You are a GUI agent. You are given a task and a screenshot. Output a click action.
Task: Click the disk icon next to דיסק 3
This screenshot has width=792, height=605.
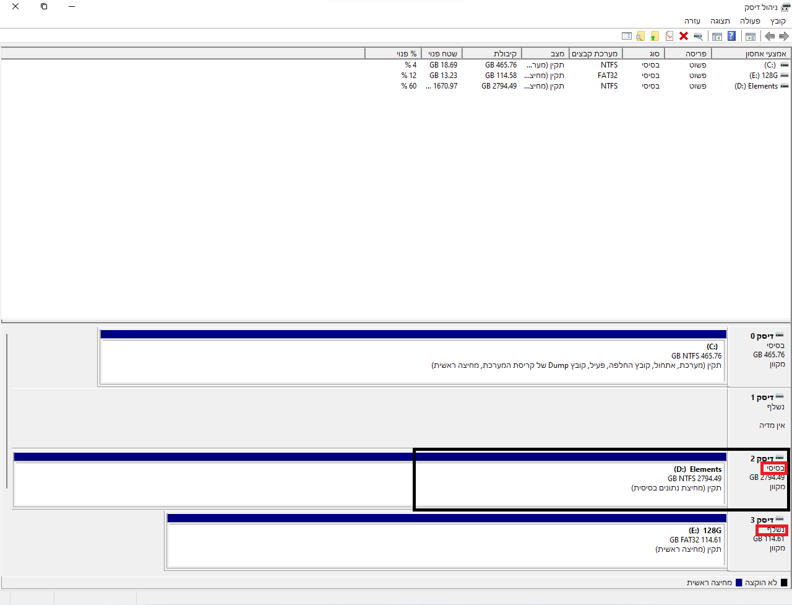[780, 519]
